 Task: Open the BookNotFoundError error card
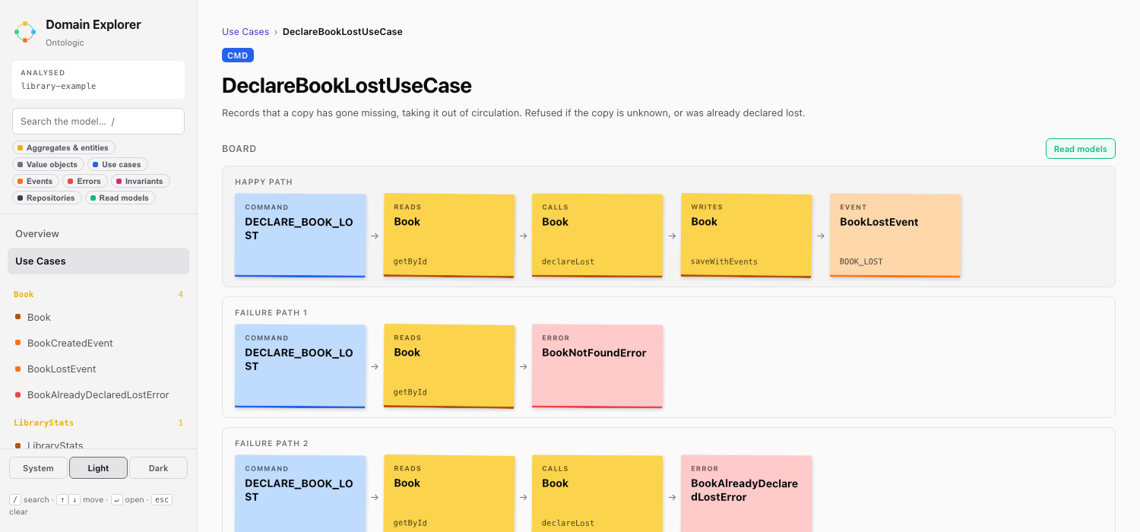point(597,366)
